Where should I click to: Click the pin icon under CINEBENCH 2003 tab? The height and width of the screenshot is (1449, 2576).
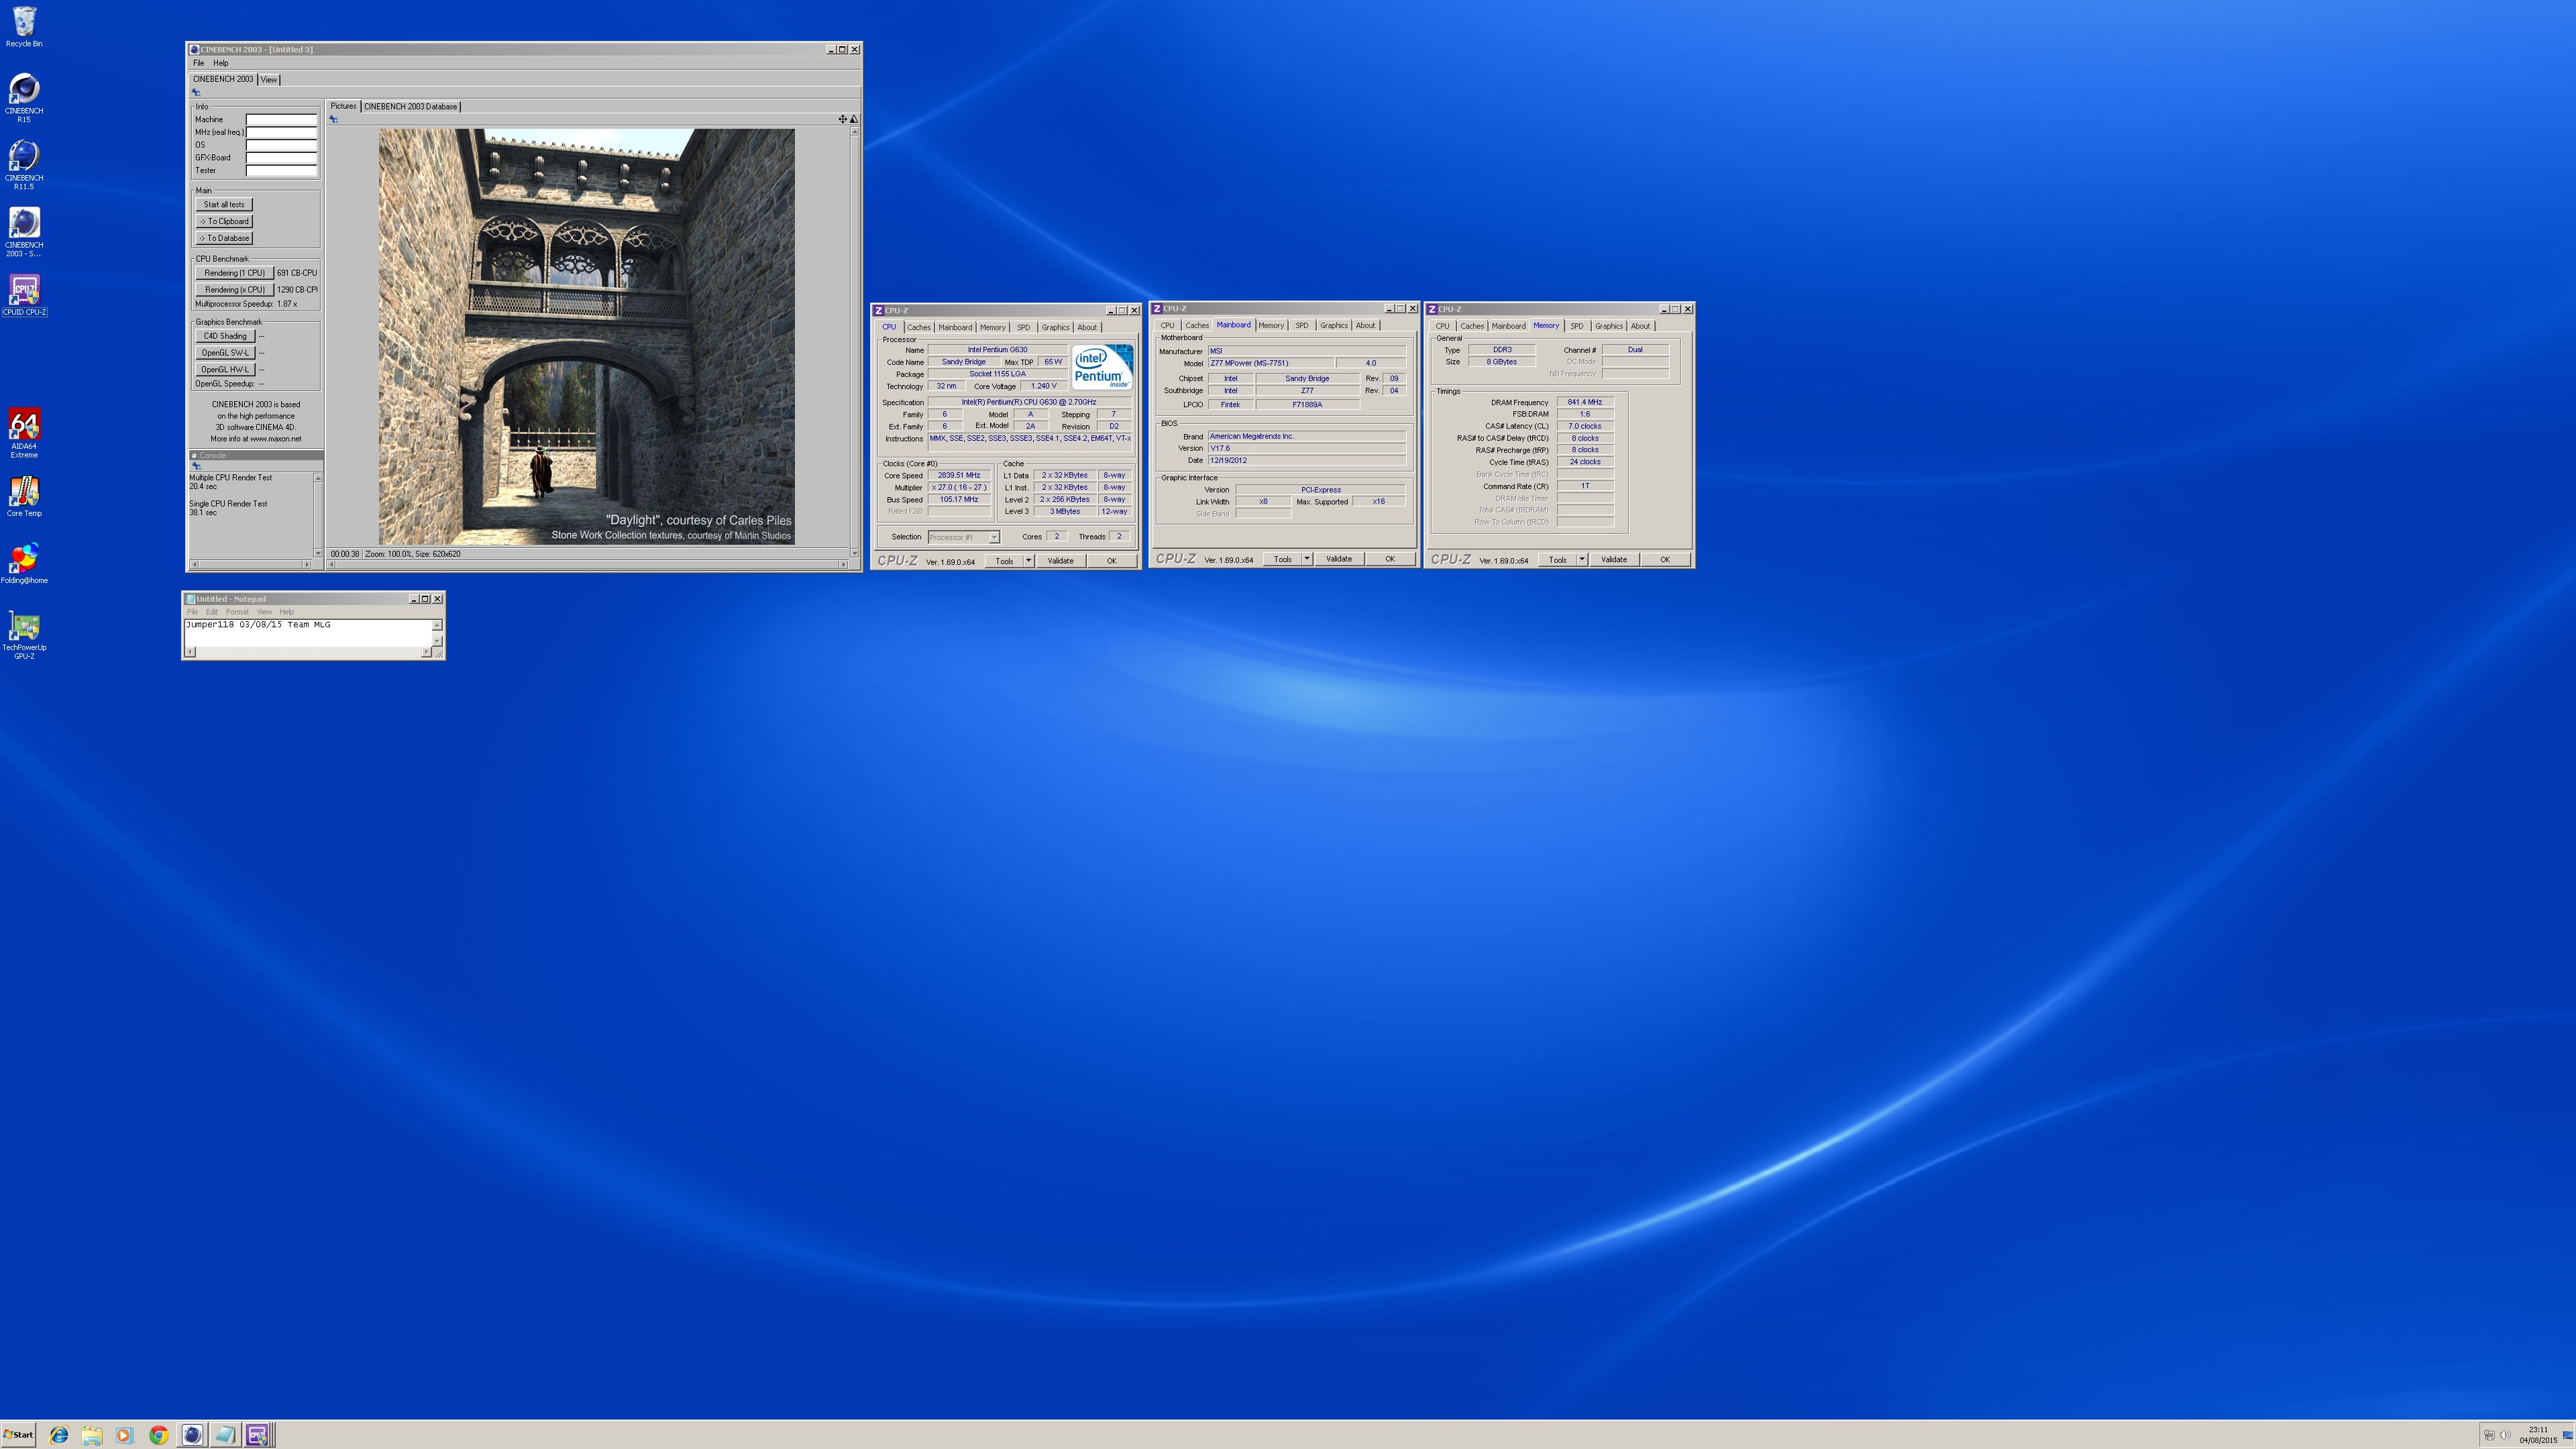click(196, 92)
